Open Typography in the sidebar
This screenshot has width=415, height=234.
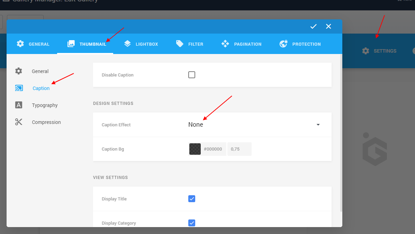(x=45, y=105)
